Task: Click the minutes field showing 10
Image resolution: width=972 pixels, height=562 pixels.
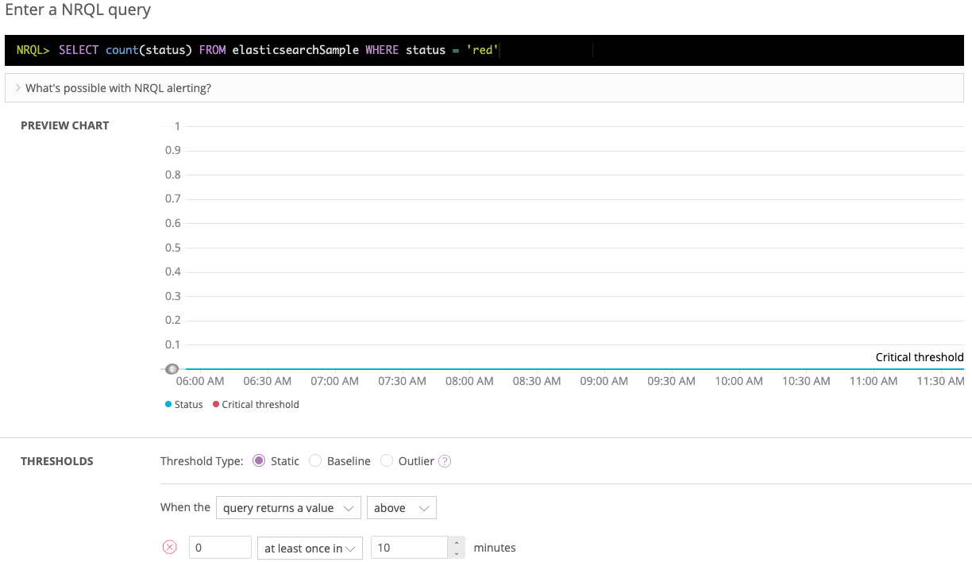Action: point(409,548)
